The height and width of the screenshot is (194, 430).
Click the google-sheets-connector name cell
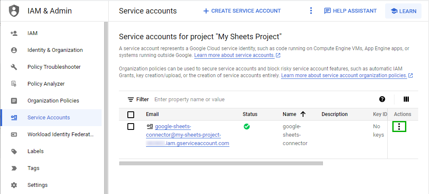pyautogui.click(x=295, y=135)
